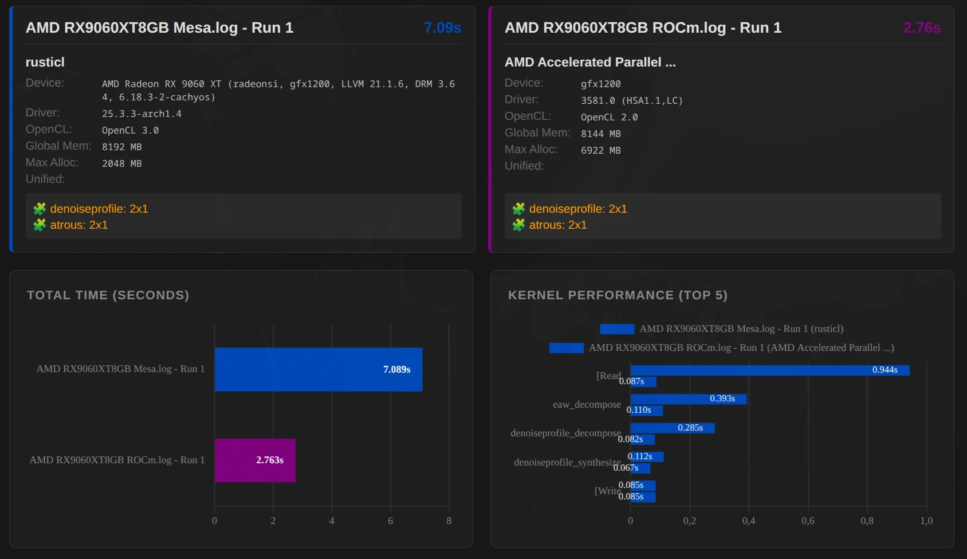
Task: Toggle the Mesa.log (rusticl) legend entry
Action: pyautogui.click(x=741, y=329)
